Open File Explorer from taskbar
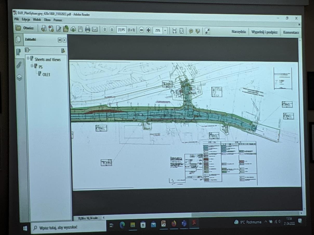 (133, 225)
